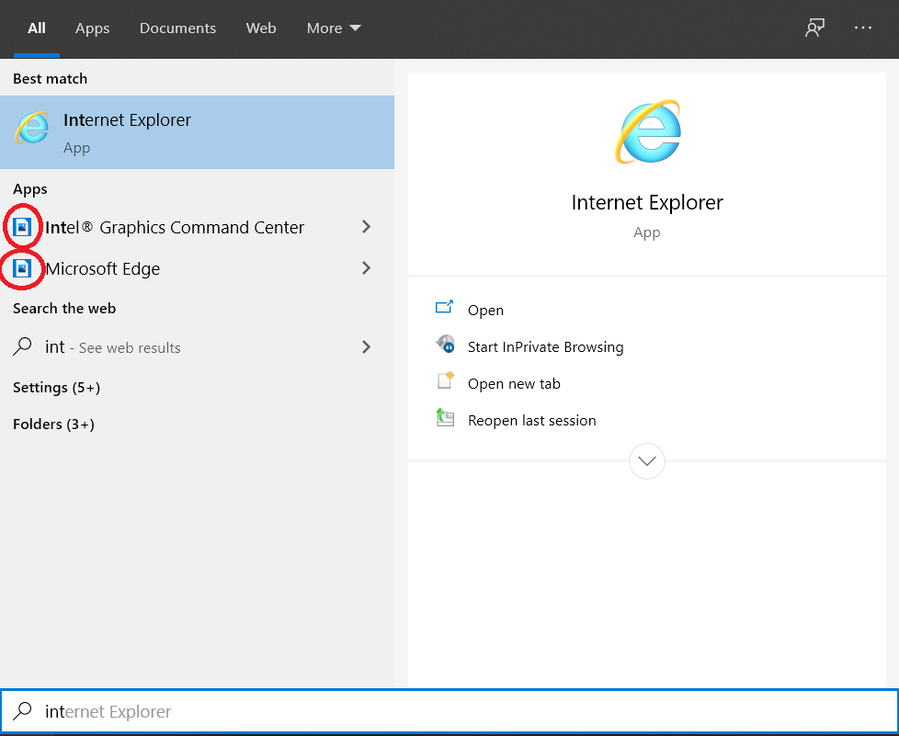This screenshot has width=899, height=736.
Task: Click the Internet Explorer icon in Best match
Action: (32, 128)
